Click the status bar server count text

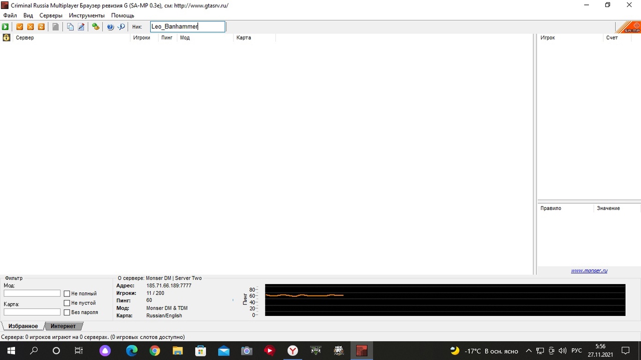click(x=93, y=337)
